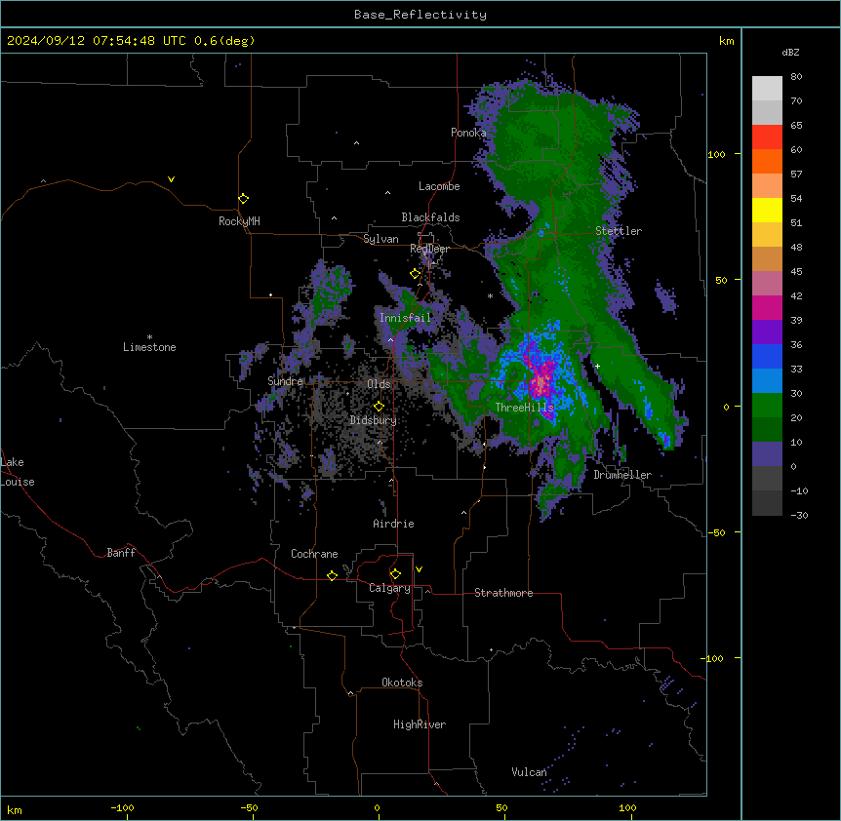841x821 pixels.
Task: Pick the yellow 51–54 dBZ legend swatch
Action: (767, 210)
